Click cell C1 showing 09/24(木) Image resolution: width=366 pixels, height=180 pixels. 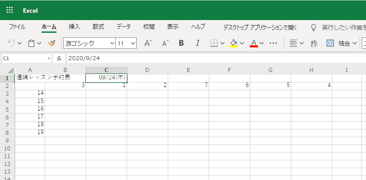(107, 78)
